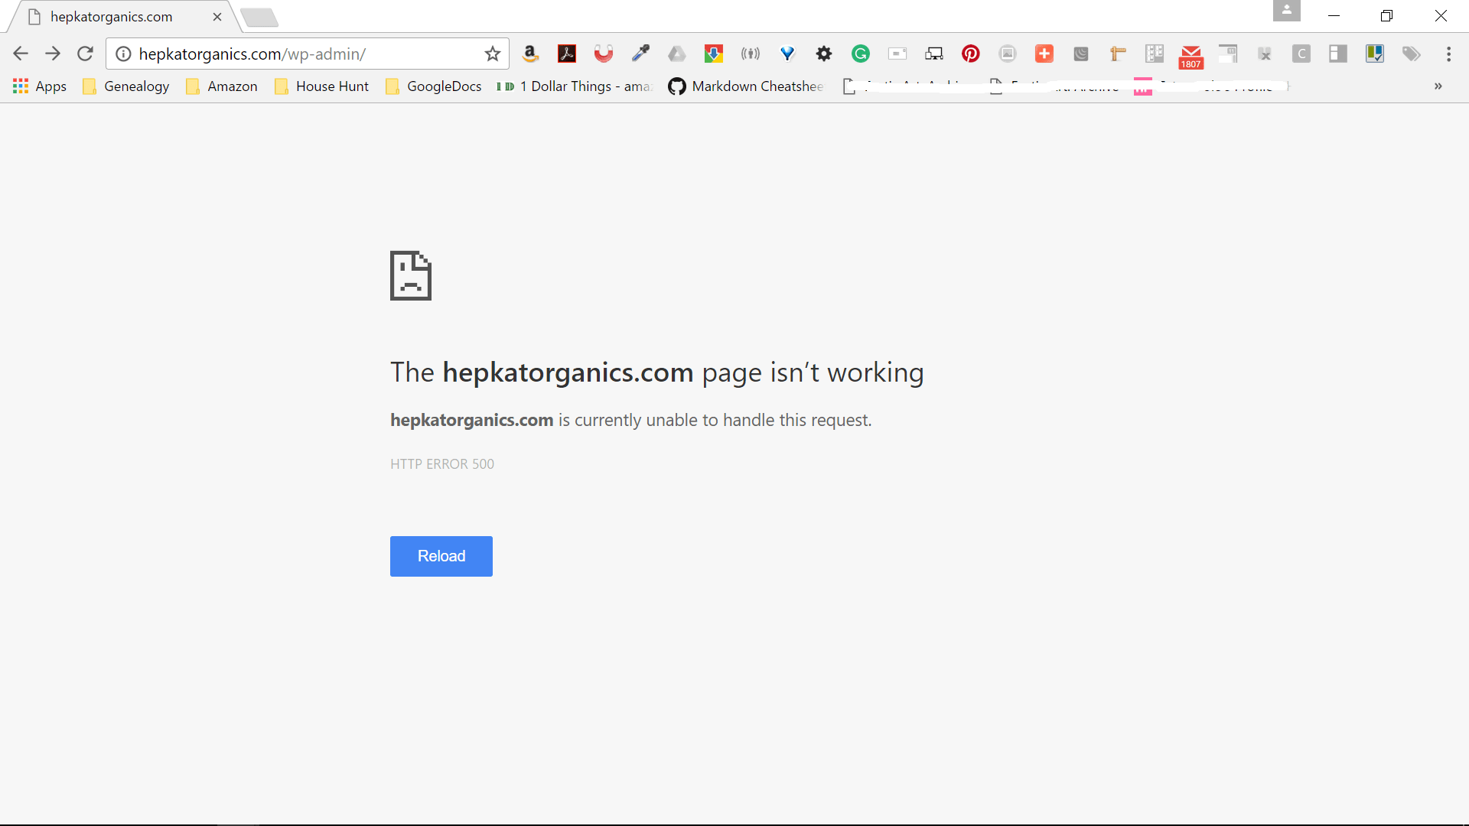Open the Chrome profile user button
This screenshot has width=1469, height=826.
coord(1287,11)
